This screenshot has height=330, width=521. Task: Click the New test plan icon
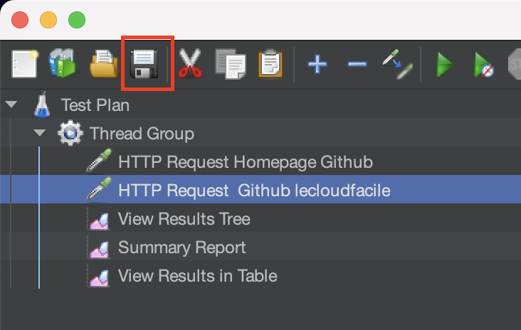point(24,65)
